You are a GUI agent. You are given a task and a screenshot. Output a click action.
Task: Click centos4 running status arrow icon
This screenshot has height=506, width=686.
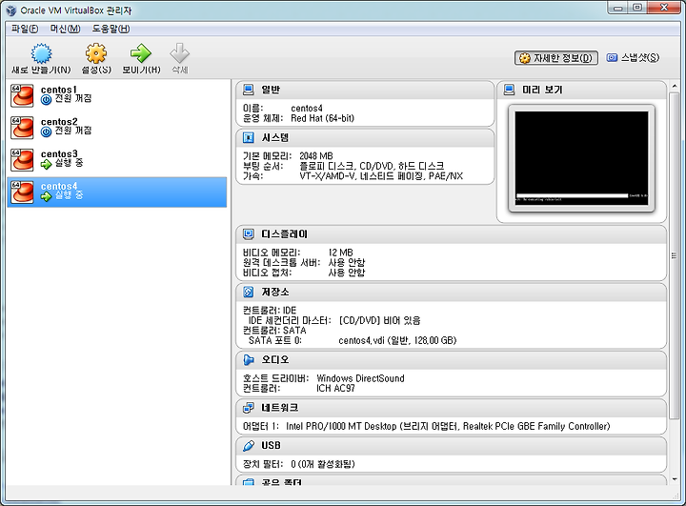point(46,196)
